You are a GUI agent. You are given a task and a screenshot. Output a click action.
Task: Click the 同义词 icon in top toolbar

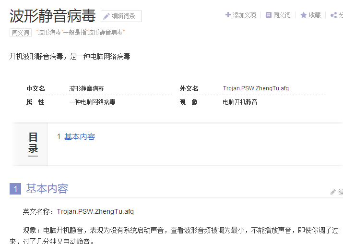268,15
